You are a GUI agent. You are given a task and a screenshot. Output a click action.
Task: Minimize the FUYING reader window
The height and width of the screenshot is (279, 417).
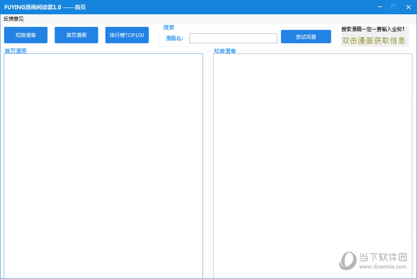(380, 7)
